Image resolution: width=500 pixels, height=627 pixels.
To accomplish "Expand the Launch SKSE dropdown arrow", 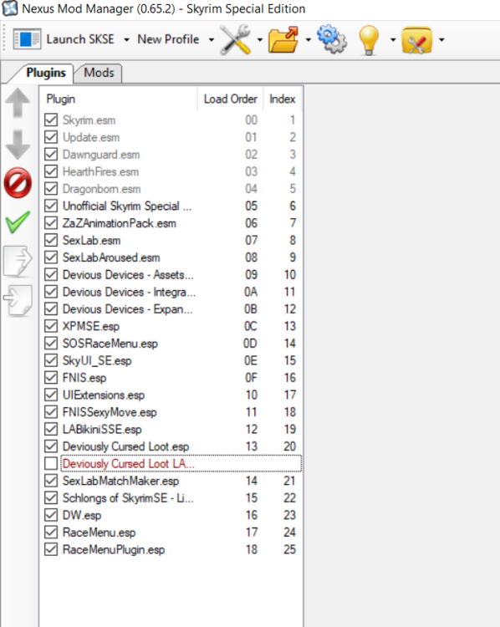I will pos(126,39).
